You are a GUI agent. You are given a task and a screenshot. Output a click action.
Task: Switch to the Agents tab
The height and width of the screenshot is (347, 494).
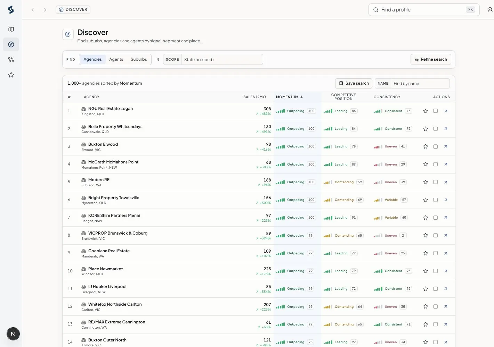click(116, 59)
